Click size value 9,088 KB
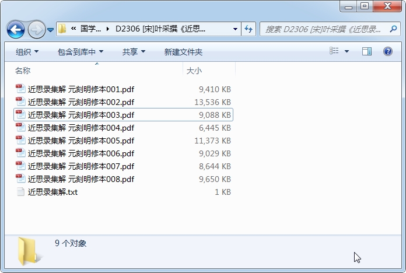 click(215, 115)
